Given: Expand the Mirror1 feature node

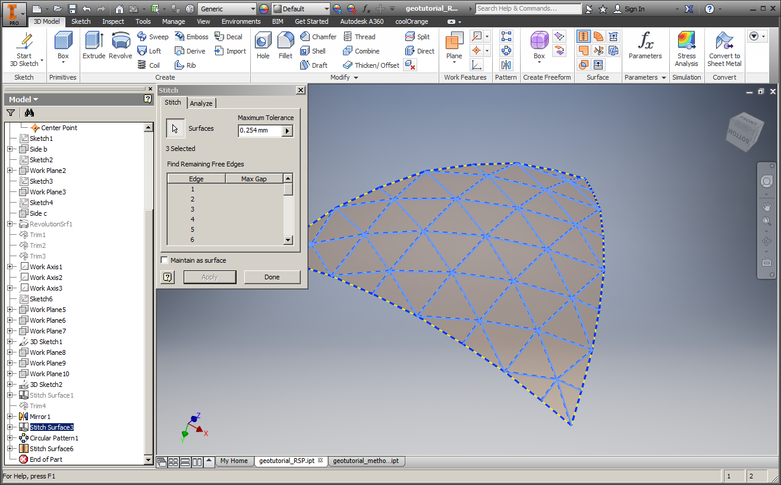Looking at the screenshot, I should pyautogui.click(x=10, y=417).
